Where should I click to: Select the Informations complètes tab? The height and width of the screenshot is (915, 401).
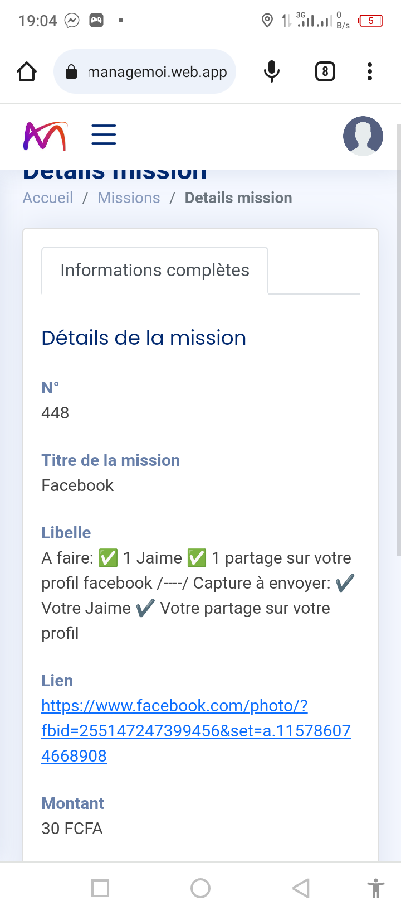pyautogui.click(x=155, y=271)
